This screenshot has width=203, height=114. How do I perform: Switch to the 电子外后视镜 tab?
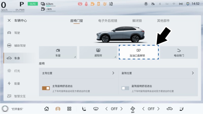click(108, 21)
